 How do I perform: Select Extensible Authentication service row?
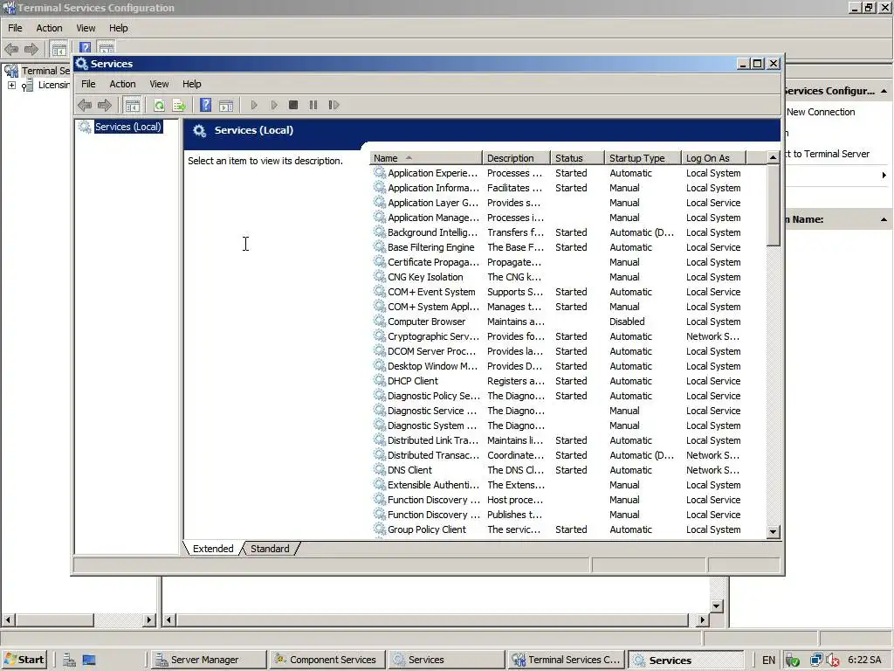coord(568,484)
